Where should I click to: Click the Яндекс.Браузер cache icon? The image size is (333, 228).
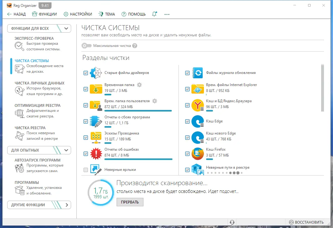click(x=197, y=105)
